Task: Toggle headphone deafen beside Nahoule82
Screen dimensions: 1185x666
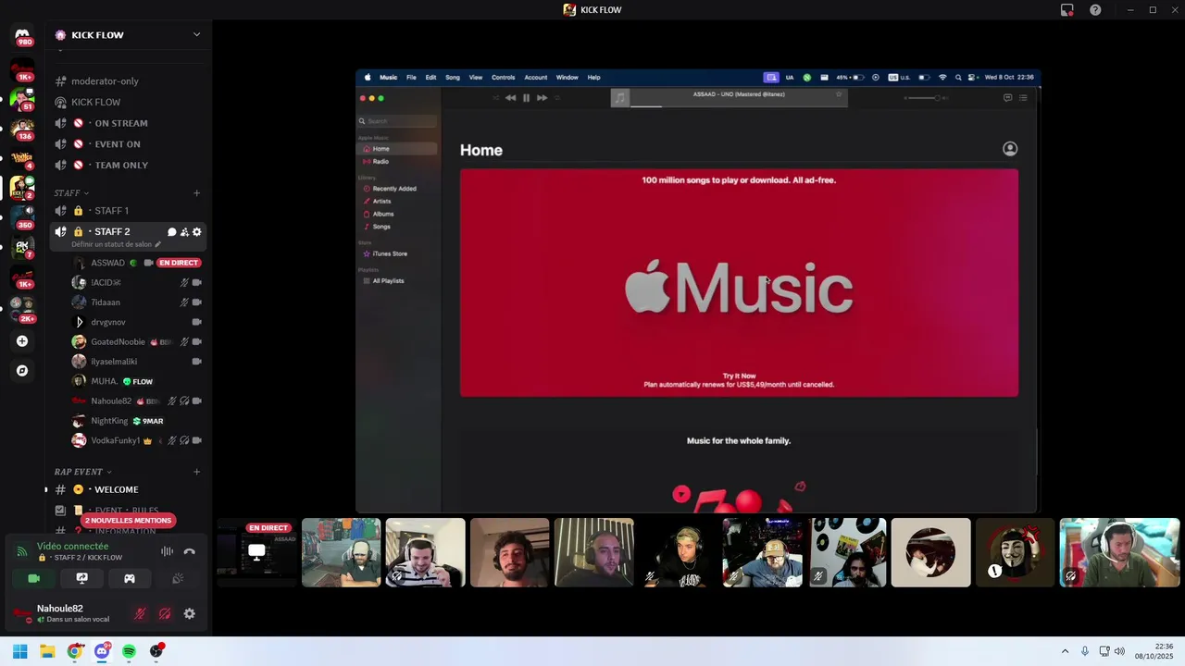Action: click(165, 613)
